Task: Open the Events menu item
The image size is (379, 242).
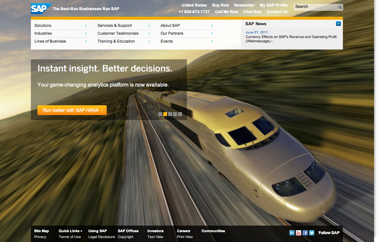Action: tap(167, 41)
